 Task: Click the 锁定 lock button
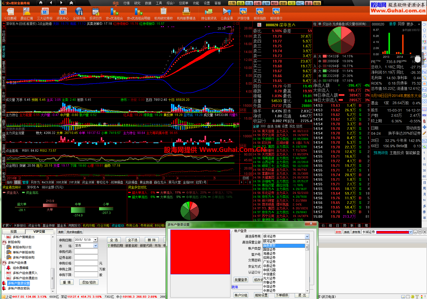[x=338, y=232]
